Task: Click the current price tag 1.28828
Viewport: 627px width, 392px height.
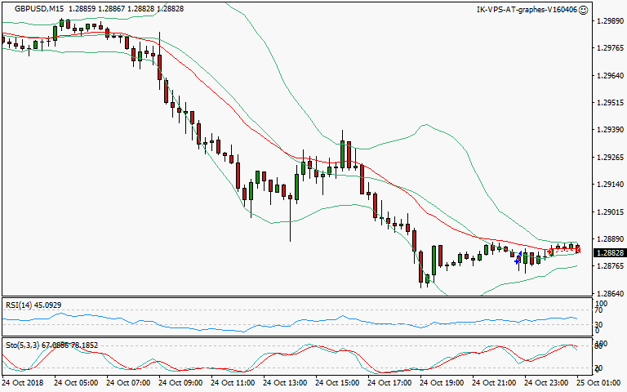Action: point(607,253)
